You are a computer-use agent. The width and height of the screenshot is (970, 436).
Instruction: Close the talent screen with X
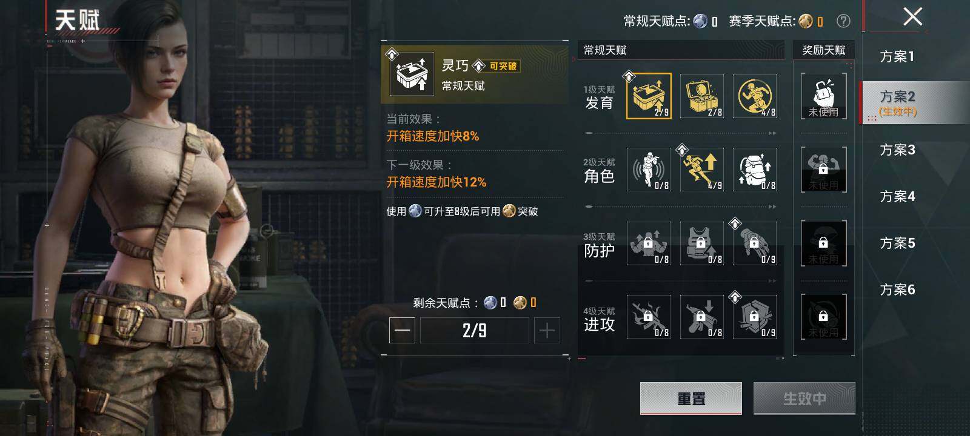point(912,16)
